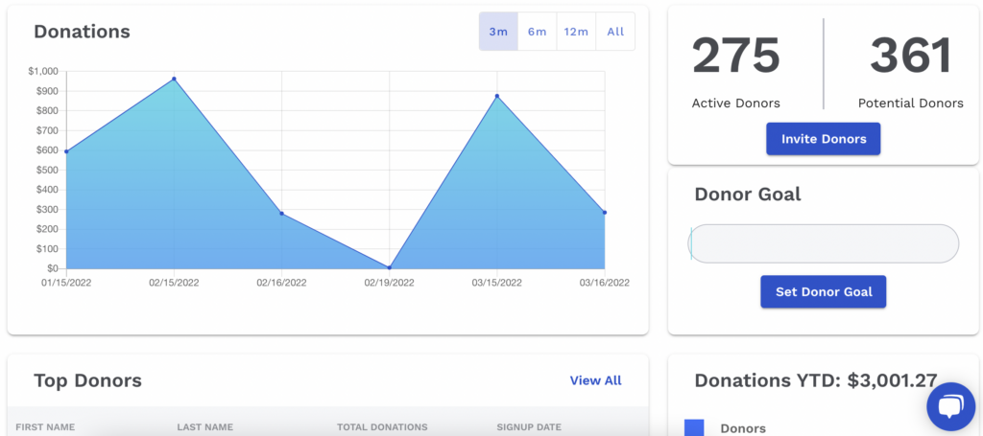Click the 03/15/2022 chart data point
This screenshot has height=436, width=983.
coord(497,96)
